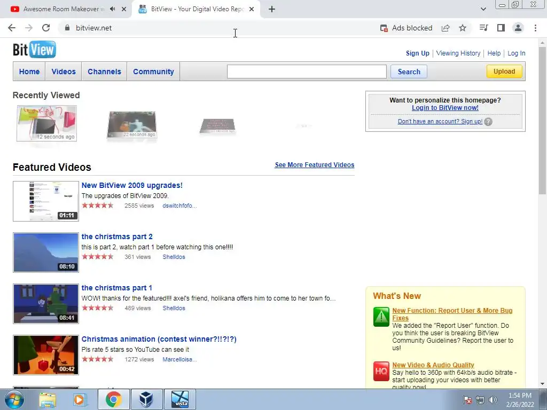Close the BitView tab
Image resolution: width=547 pixels, height=410 pixels.
[x=252, y=9]
